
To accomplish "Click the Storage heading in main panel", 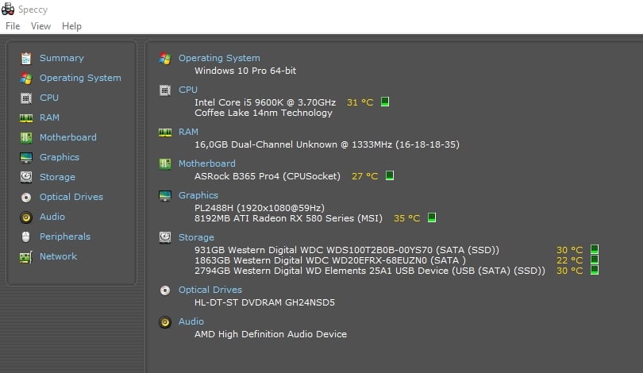I will click(x=196, y=237).
